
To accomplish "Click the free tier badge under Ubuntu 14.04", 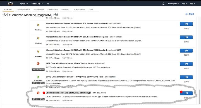I will pyautogui.click(x=38, y=99).
